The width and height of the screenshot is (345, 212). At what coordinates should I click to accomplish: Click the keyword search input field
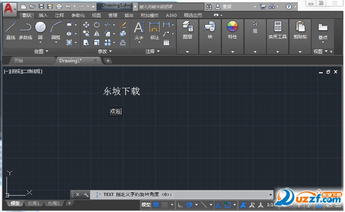tap(171, 6)
